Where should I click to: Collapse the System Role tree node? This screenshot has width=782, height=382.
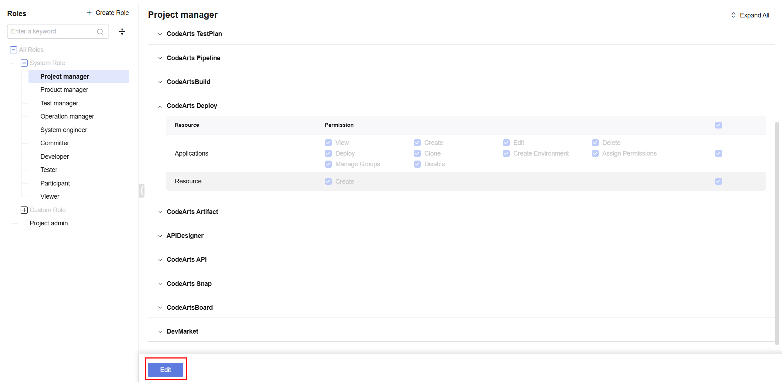pyautogui.click(x=24, y=63)
